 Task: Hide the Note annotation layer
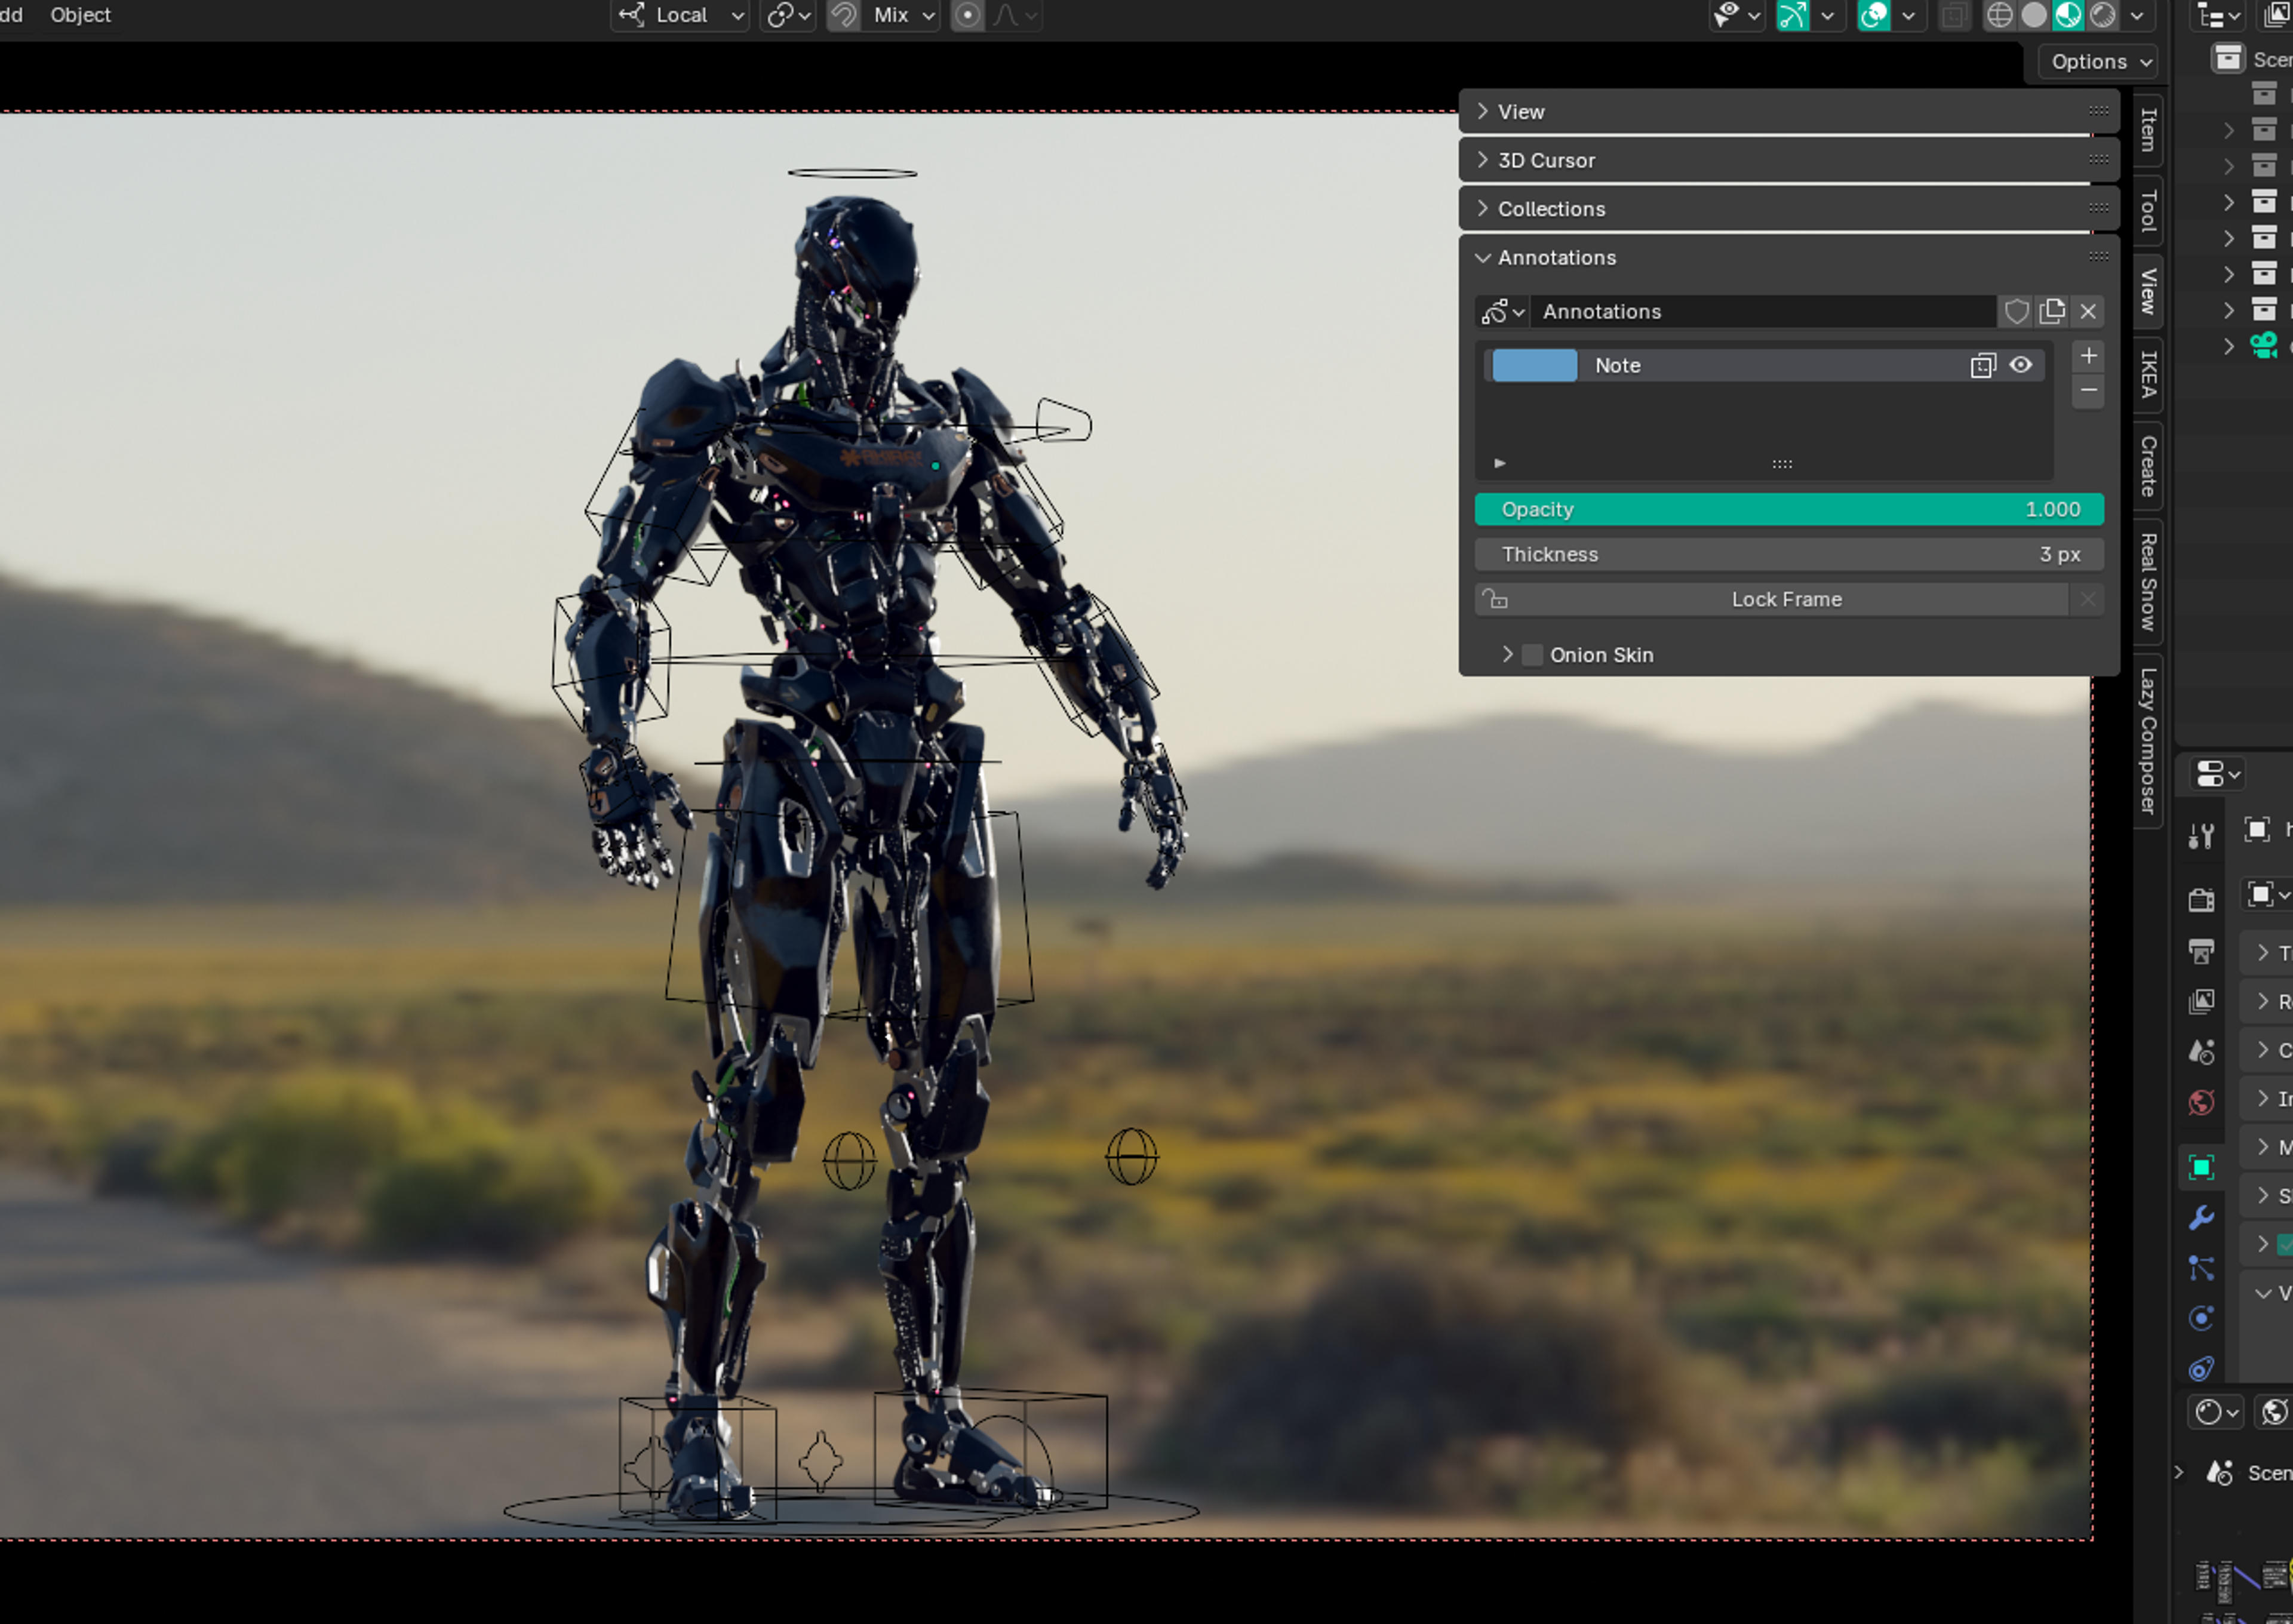pyautogui.click(x=2021, y=365)
